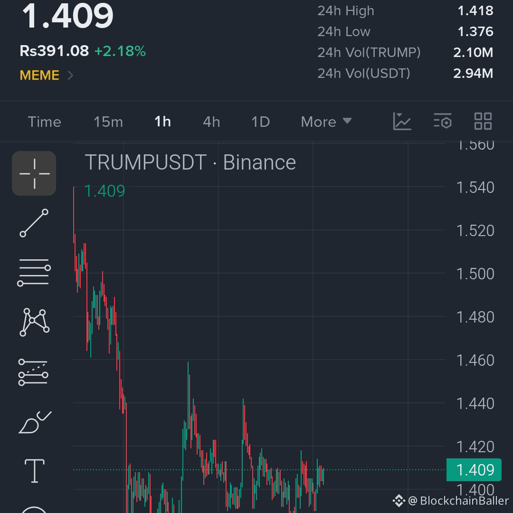This screenshot has width=513, height=513.
Task: Click the 24h Vol(USDT) label
Action: (364, 73)
